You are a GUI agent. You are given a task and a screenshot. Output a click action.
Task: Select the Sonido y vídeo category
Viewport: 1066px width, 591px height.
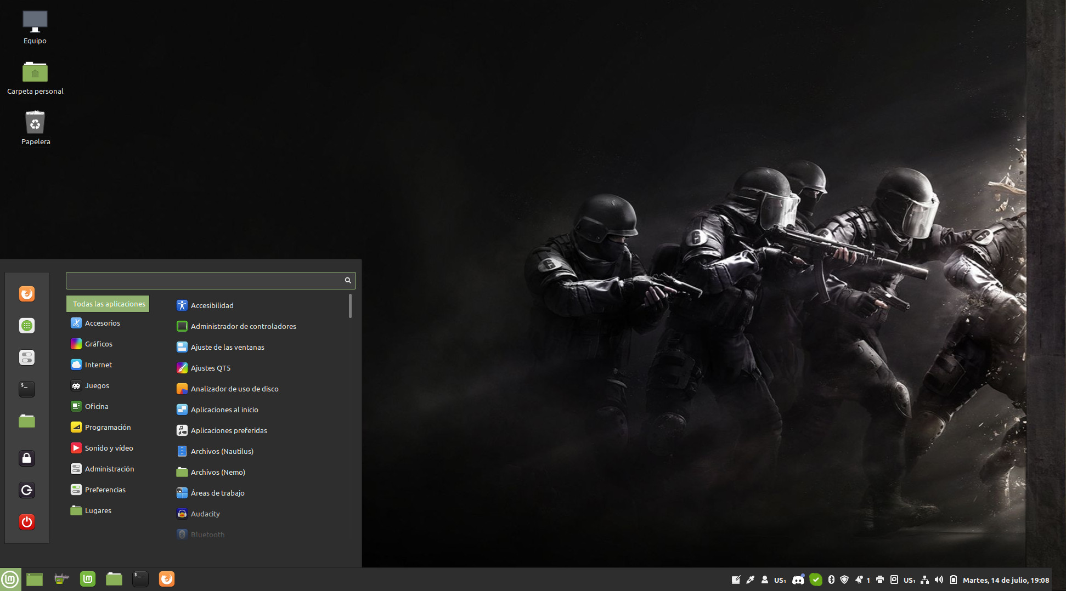point(109,448)
